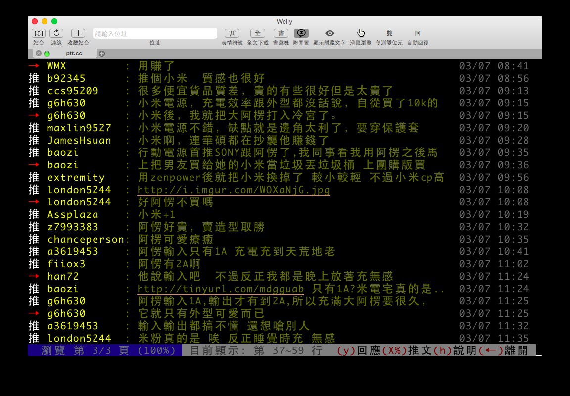The width and height of the screenshot is (570, 396).
Task: Click (X%)推文 in the status bar
Action: (x=406, y=350)
